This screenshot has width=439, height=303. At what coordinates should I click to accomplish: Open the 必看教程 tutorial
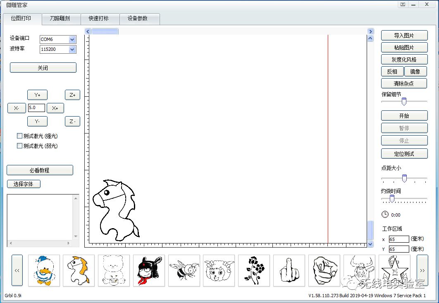click(39, 170)
